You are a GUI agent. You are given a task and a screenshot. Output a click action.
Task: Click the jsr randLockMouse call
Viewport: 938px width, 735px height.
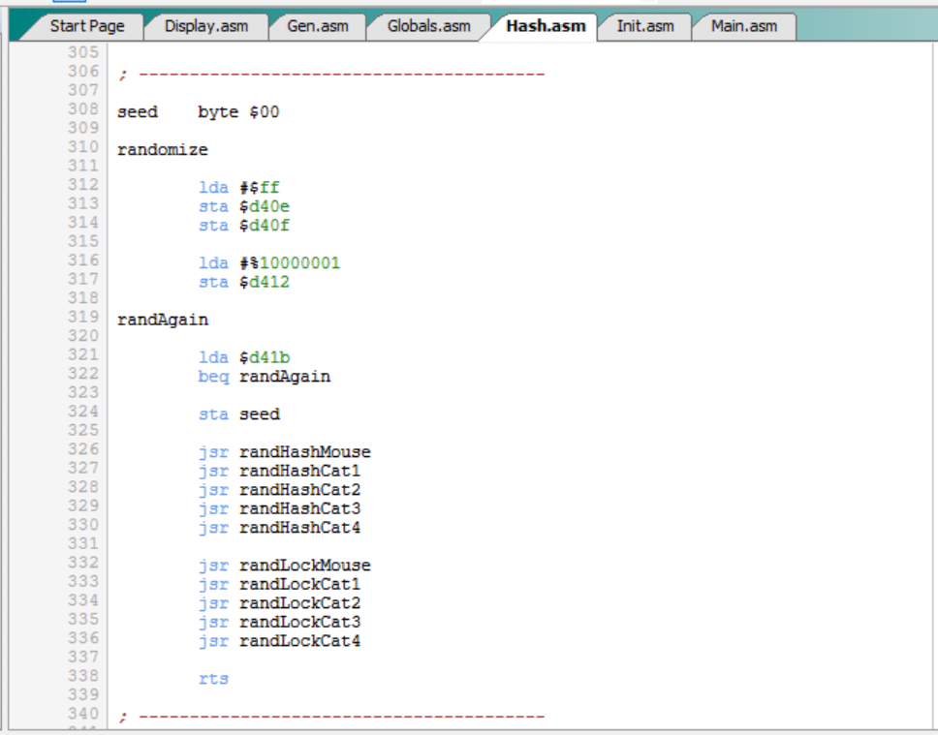284,566
